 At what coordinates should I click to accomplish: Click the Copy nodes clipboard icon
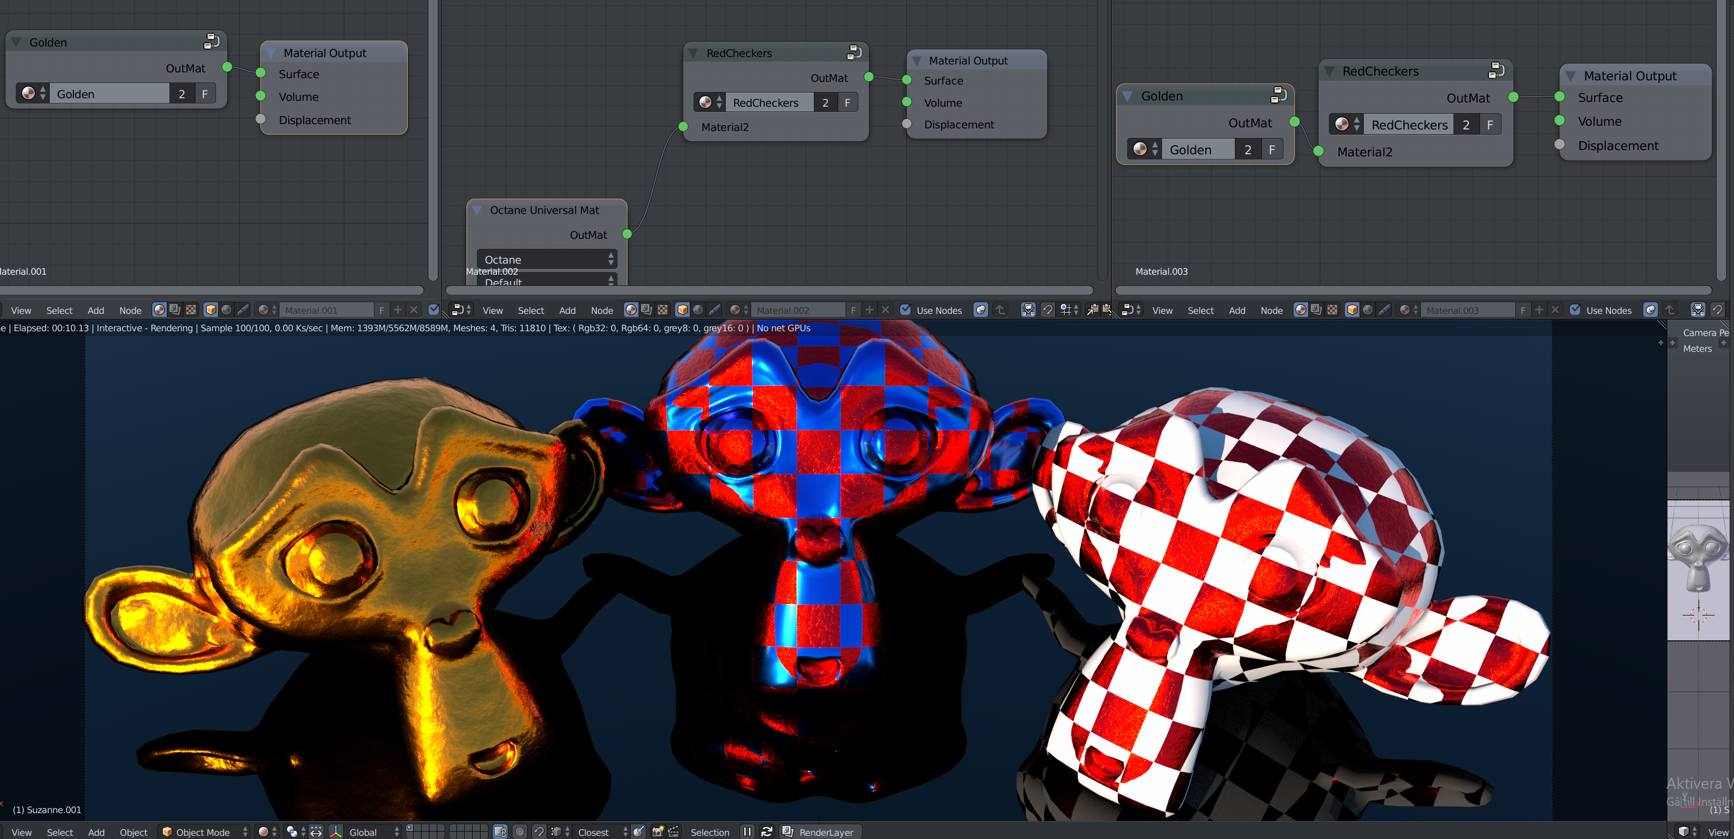[1092, 310]
